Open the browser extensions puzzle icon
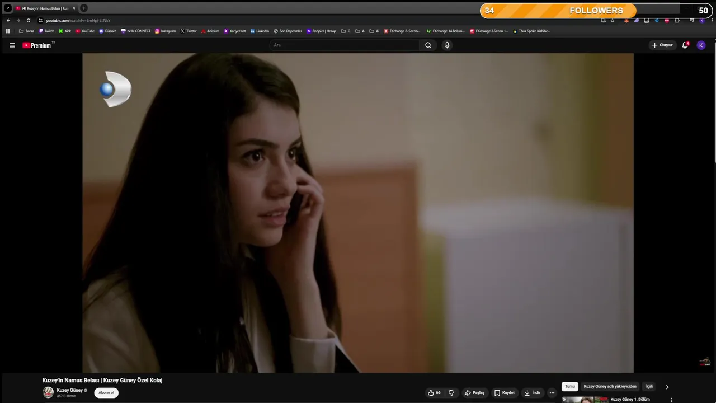This screenshot has width=716, height=403. pos(677,21)
